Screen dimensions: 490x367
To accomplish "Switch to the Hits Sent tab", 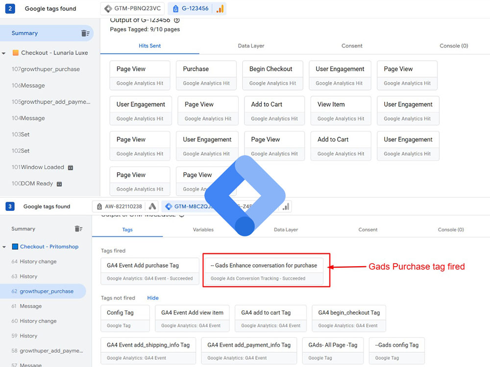I will 149,46.
